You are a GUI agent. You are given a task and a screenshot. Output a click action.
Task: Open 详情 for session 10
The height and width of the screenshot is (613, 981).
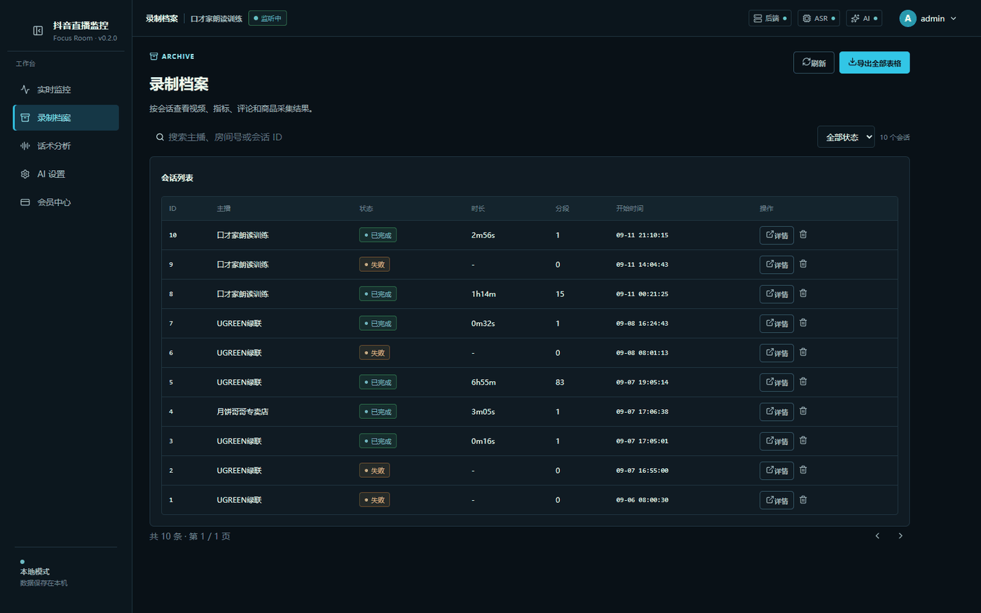776,235
